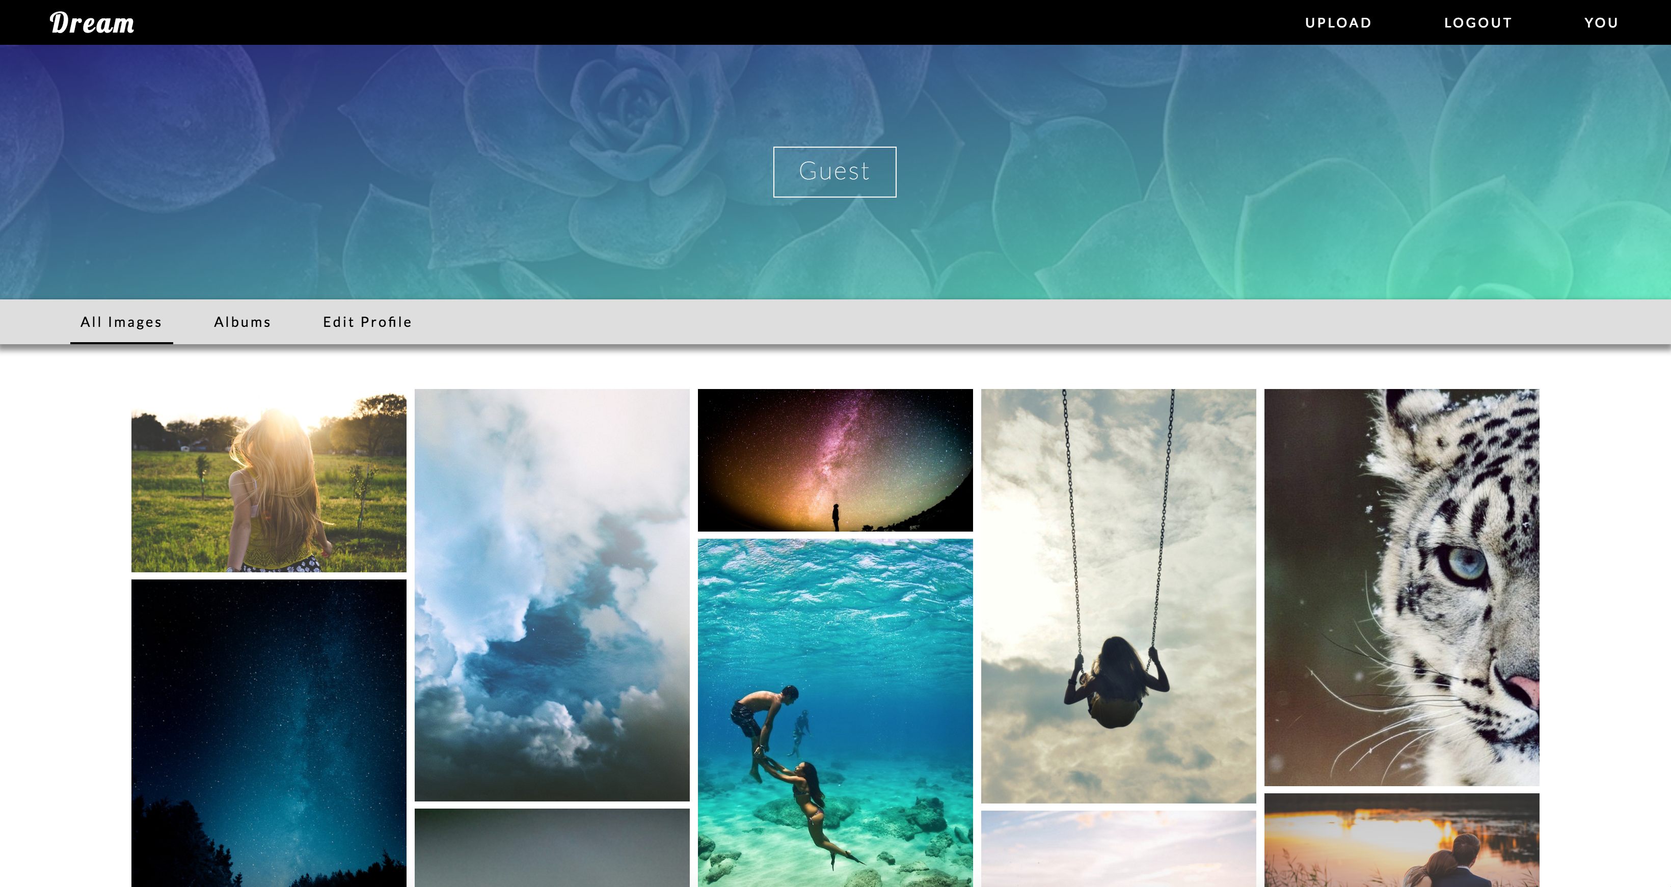This screenshot has height=887, width=1671.
Task: Open the blonde girl in field photo
Action: (x=268, y=481)
